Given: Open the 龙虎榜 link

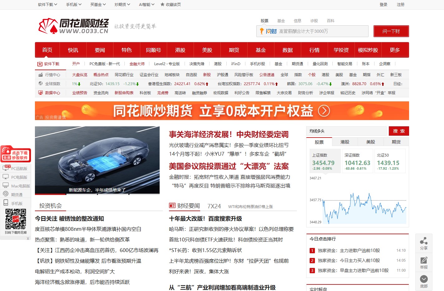Looking at the screenshot, I should [x=162, y=93].
